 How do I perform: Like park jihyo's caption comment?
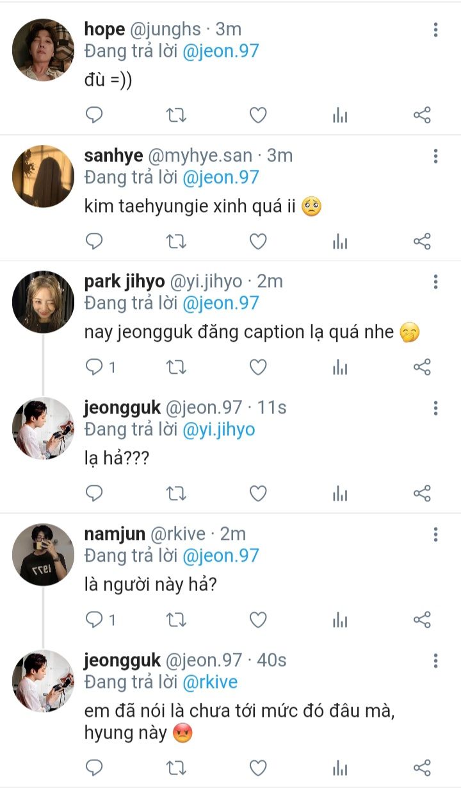pos(257,367)
